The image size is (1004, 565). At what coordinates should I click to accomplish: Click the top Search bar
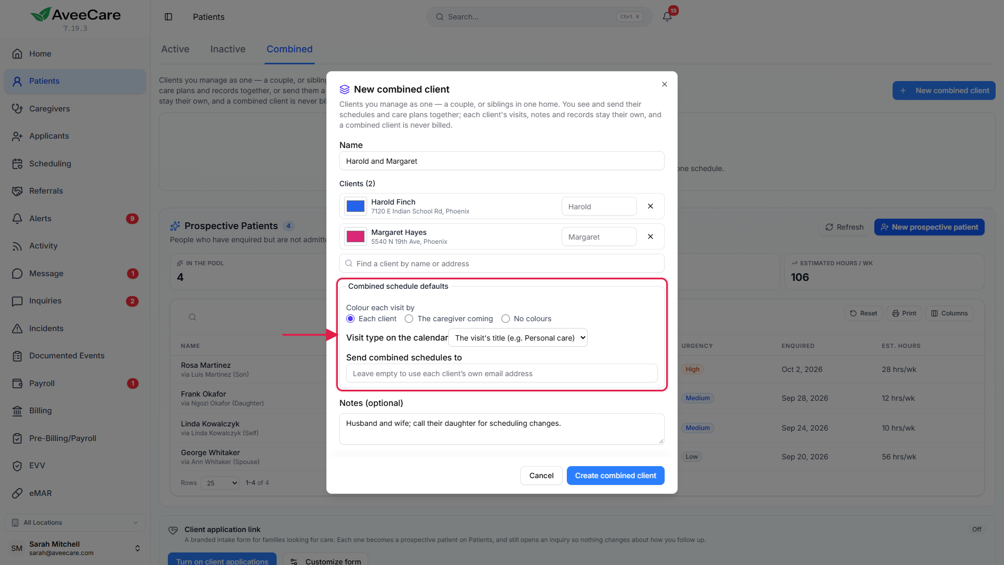pyautogui.click(x=540, y=17)
